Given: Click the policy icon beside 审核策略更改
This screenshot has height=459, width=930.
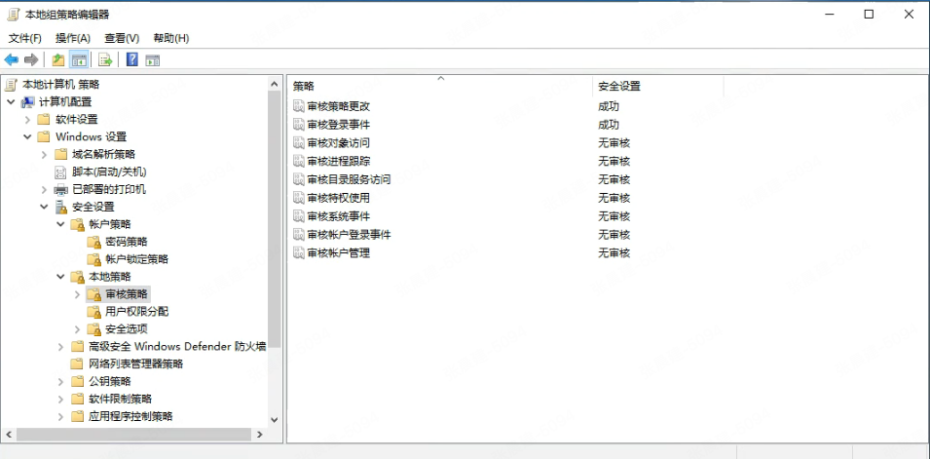Looking at the screenshot, I should pyautogui.click(x=299, y=106).
